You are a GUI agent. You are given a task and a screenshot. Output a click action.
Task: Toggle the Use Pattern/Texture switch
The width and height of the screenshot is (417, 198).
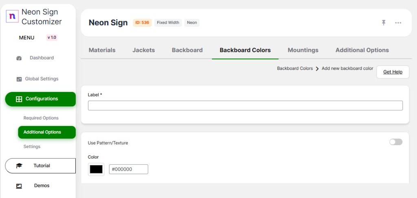pos(396,142)
